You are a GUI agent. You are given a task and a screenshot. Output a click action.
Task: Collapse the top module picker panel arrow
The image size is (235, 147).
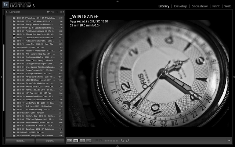pos(117,1)
